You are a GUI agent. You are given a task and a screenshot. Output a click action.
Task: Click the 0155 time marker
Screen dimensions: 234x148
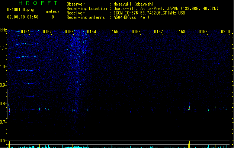(x=114, y=32)
